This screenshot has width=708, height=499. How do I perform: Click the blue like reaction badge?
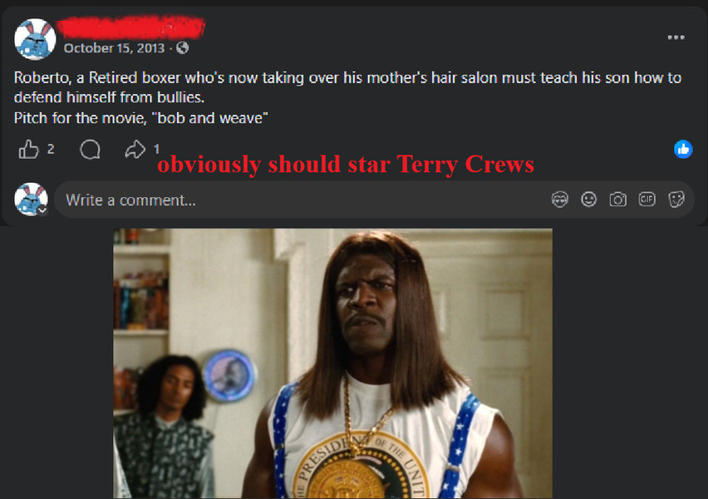683,149
